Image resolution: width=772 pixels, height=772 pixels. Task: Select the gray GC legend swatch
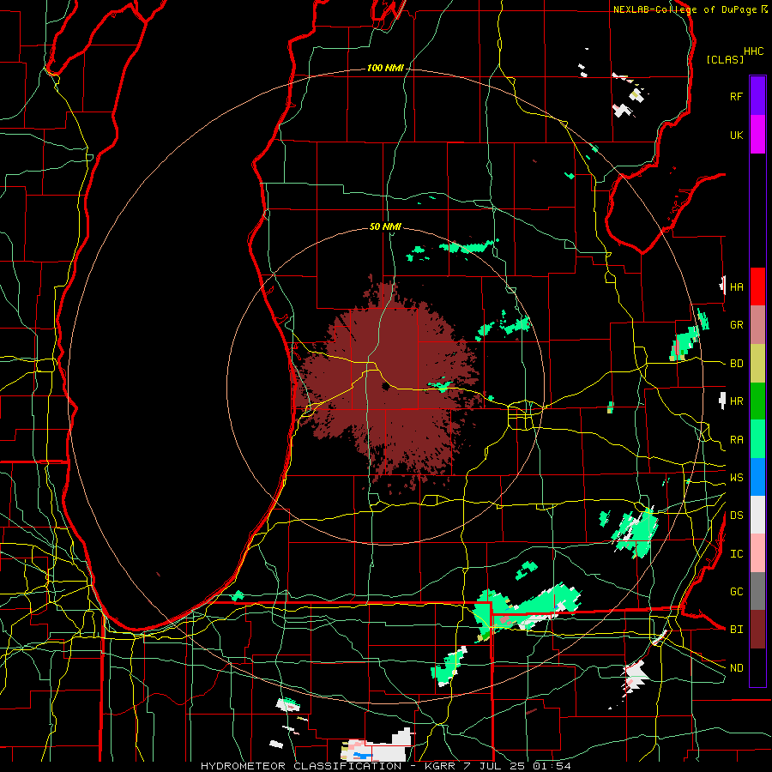click(x=757, y=591)
